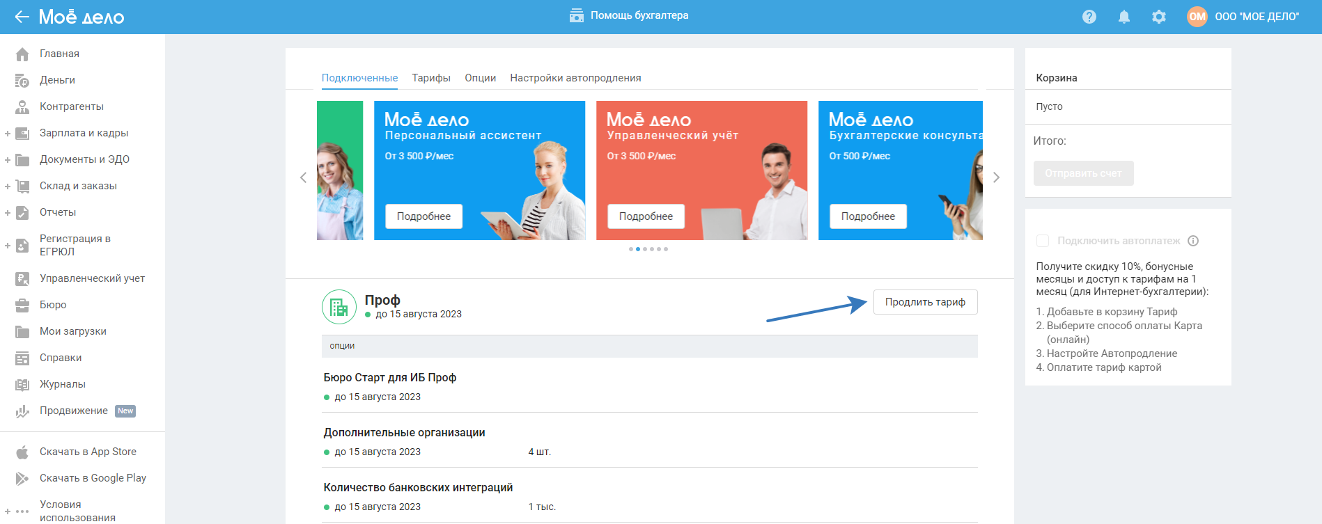Viewport: 1322px width, 524px height.
Task: Switch to the Опции tab
Action: coord(481,78)
